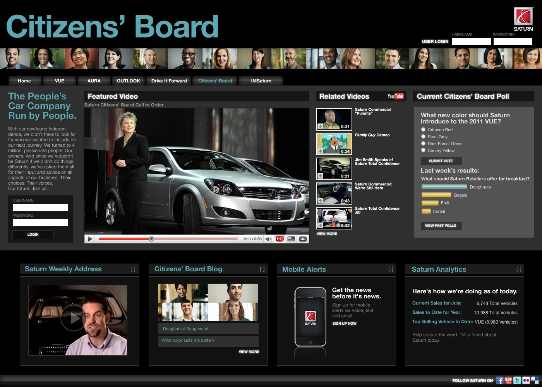This screenshot has height=387, width=542.
Task: Play the Featured Video
Action: point(90,239)
